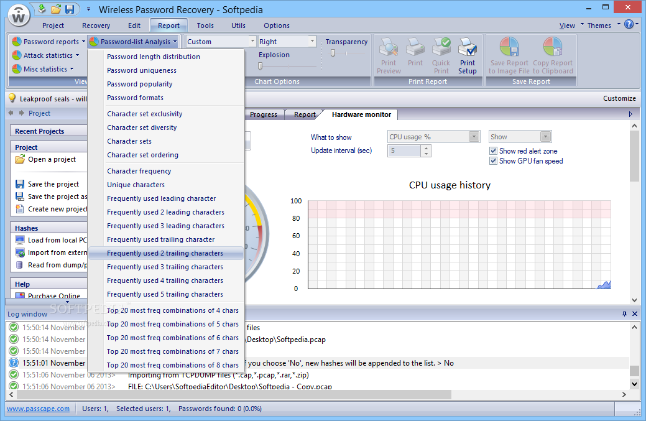This screenshot has height=421, width=646.
Task: Click the hardware monitor scroll down arrow
Action: [x=634, y=300]
